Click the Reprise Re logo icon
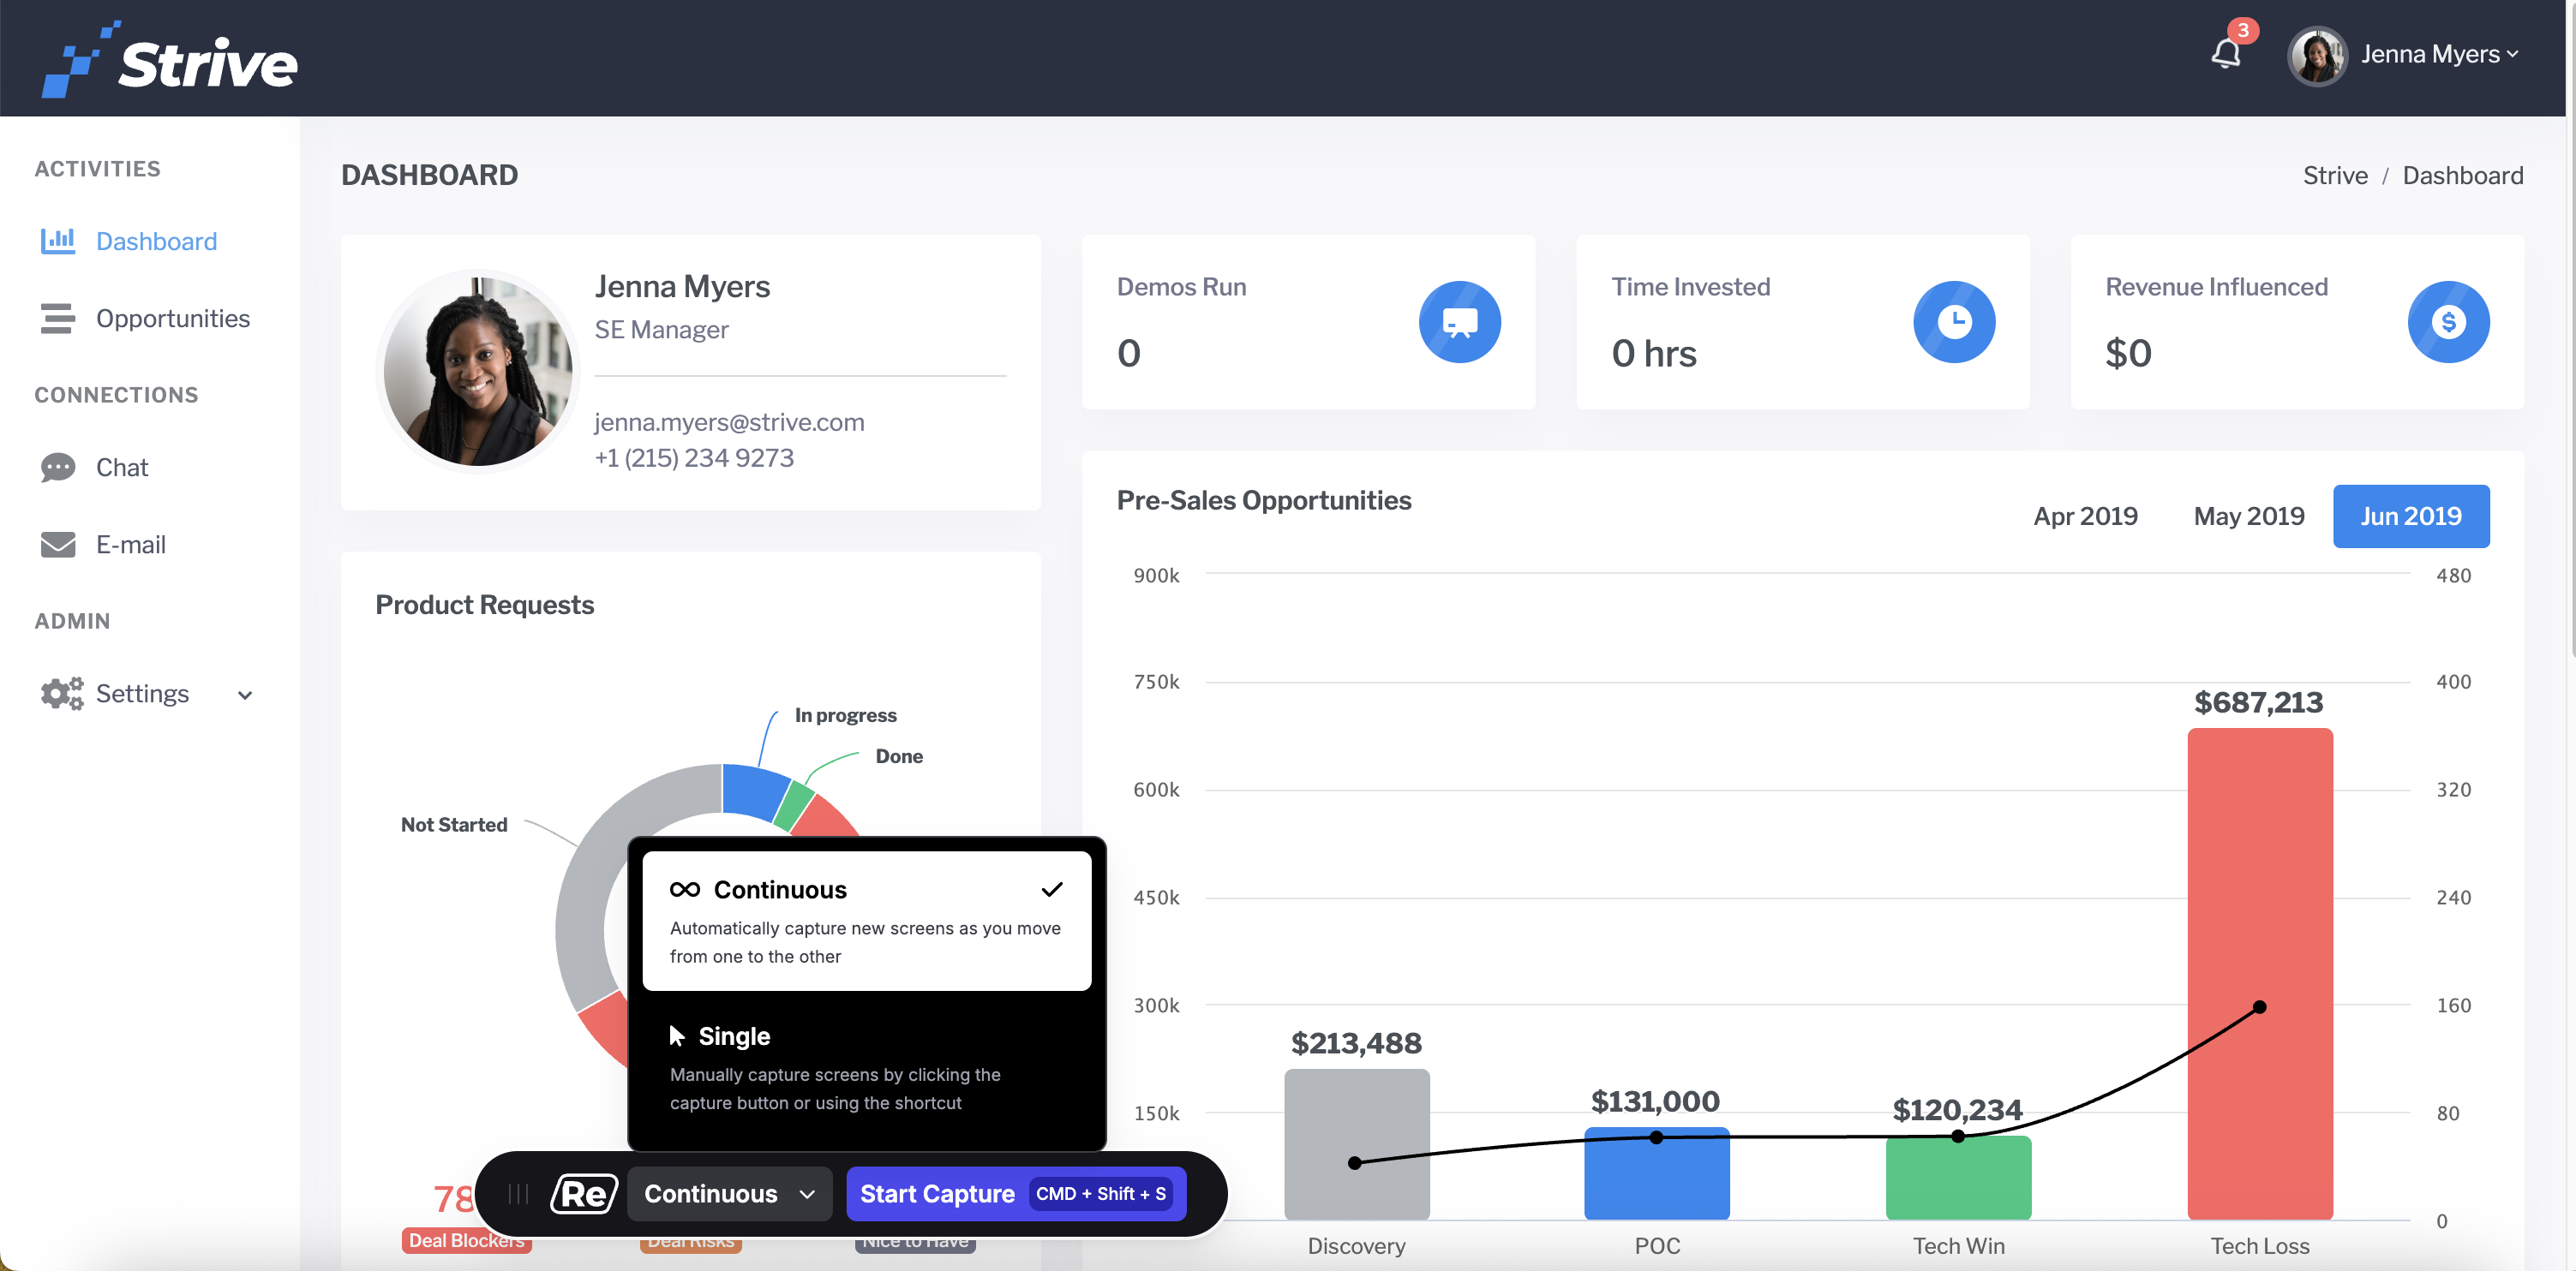Screen dimensions: 2576x1271 click(x=584, y=1193)
